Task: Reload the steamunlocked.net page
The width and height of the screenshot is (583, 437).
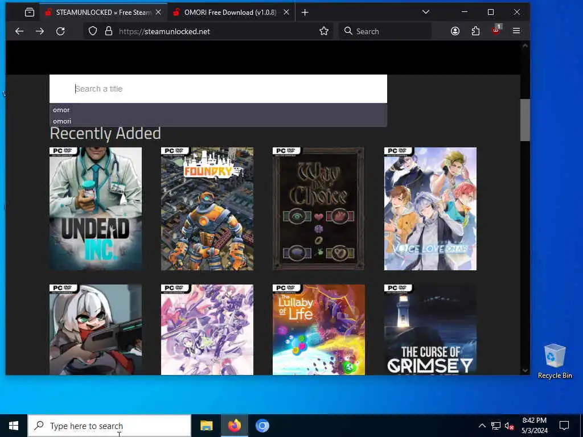Action: pos(60,31)
